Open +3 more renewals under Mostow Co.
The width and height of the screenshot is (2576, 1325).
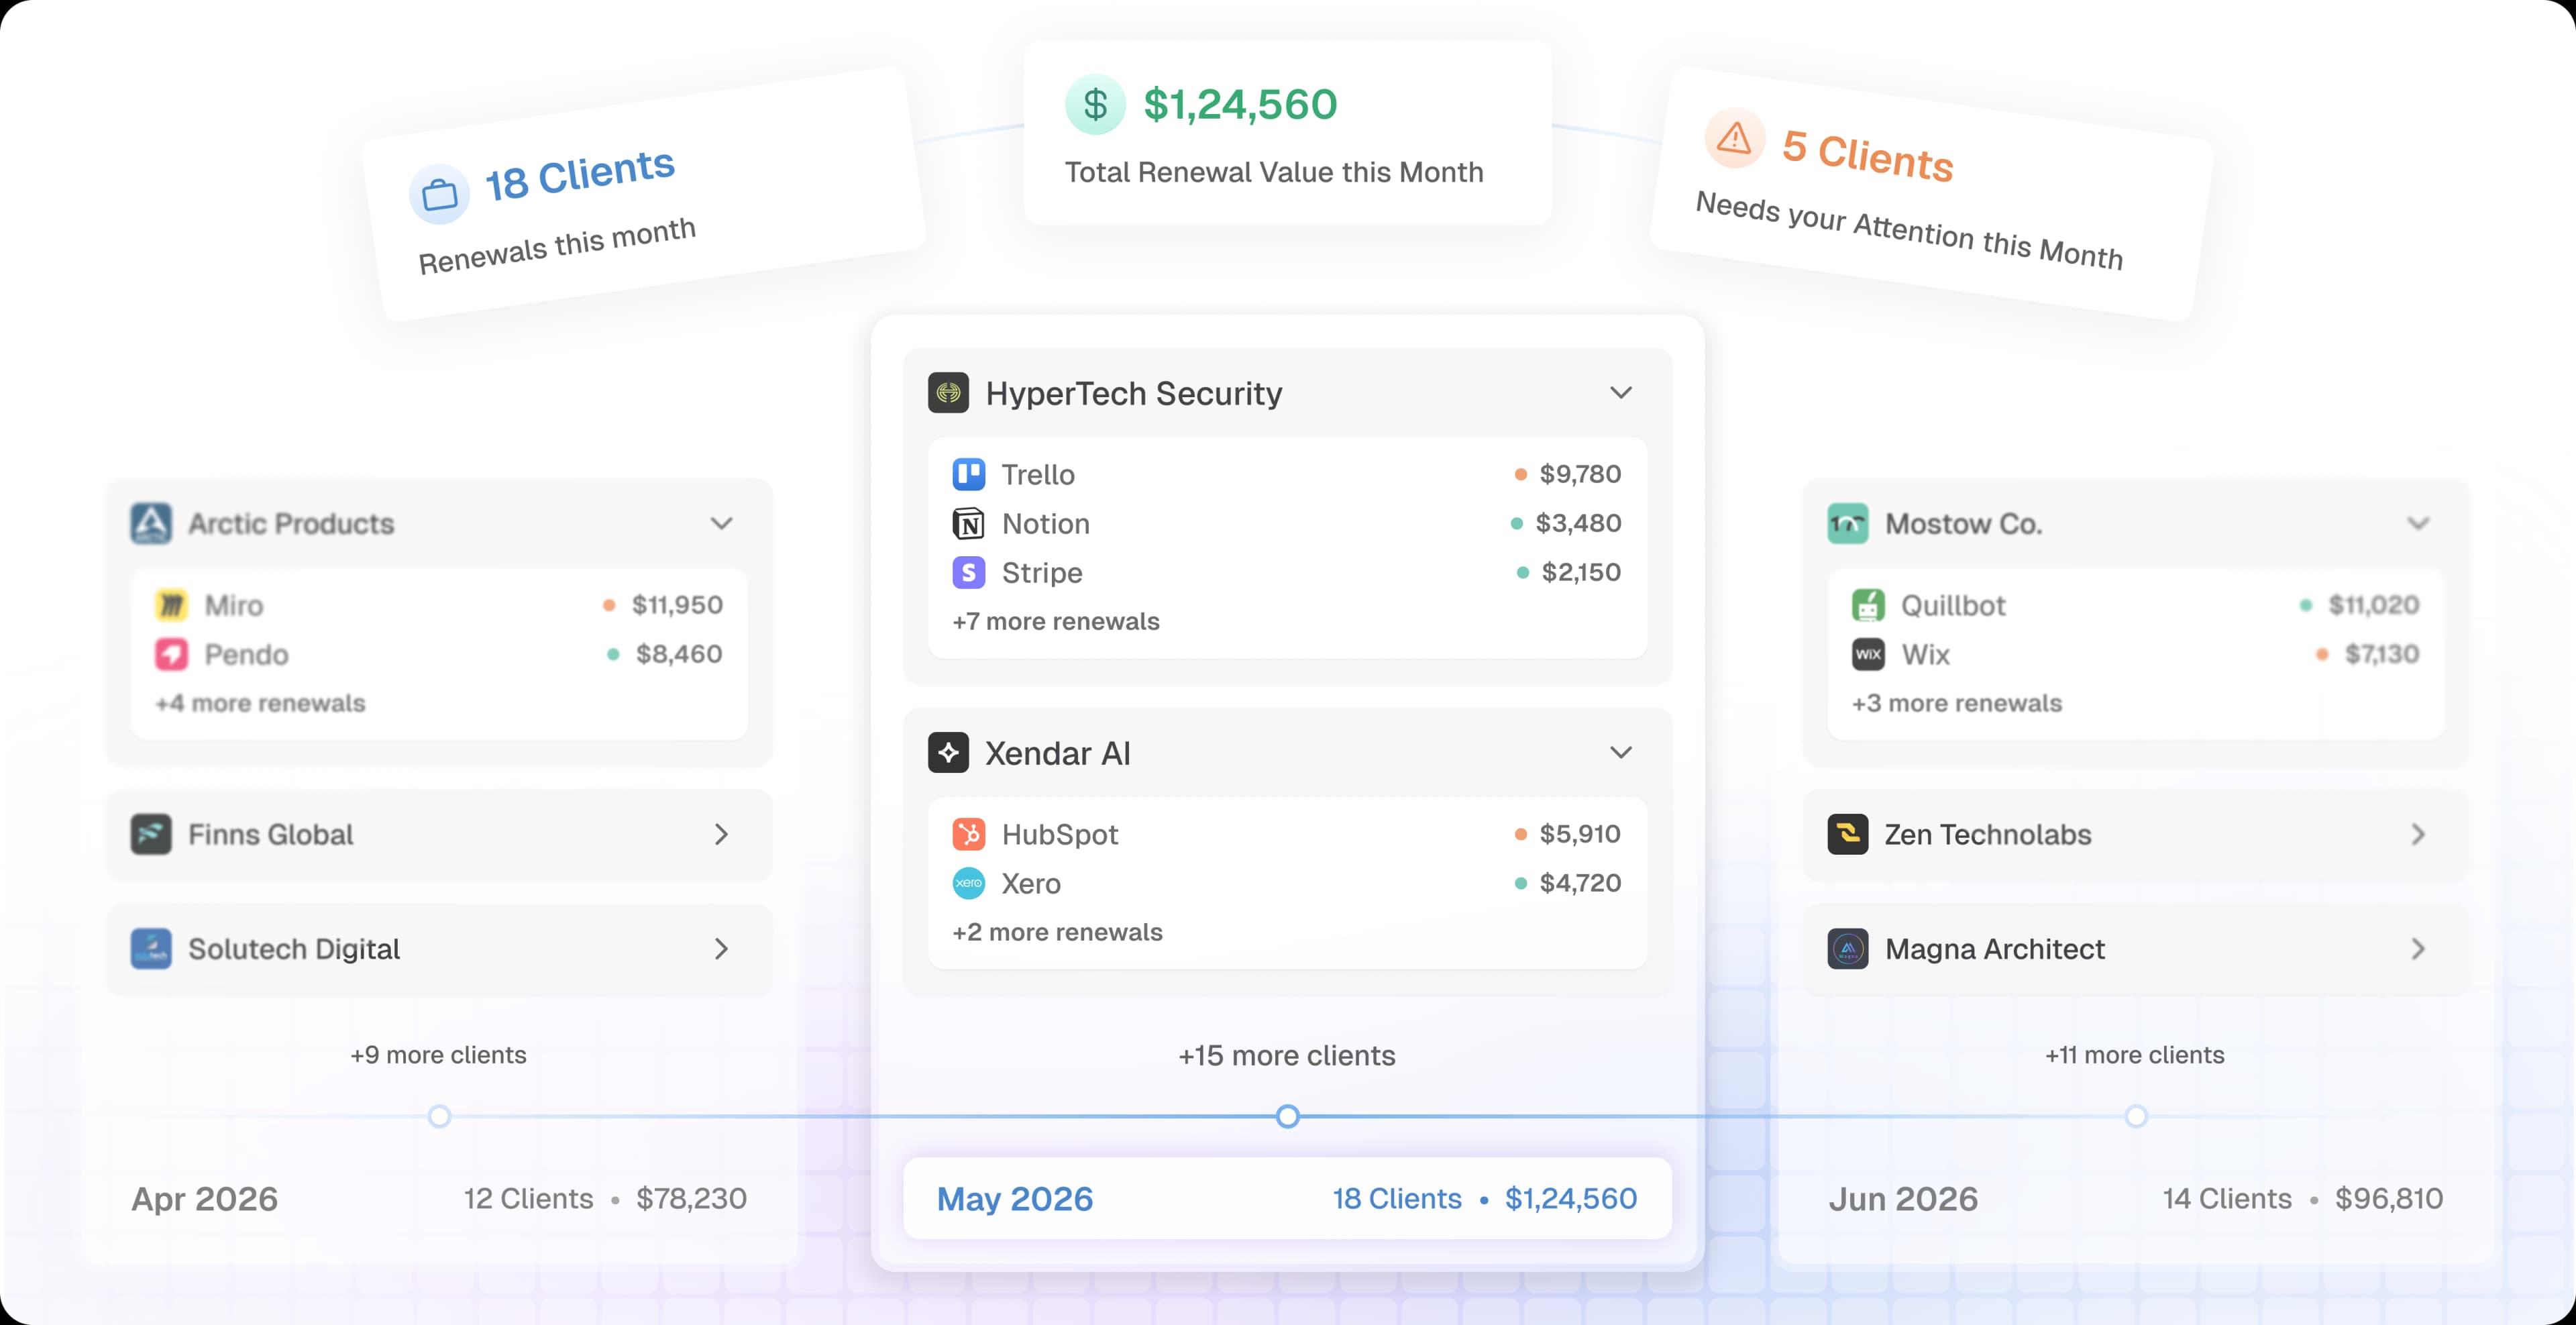point(1957,703)
